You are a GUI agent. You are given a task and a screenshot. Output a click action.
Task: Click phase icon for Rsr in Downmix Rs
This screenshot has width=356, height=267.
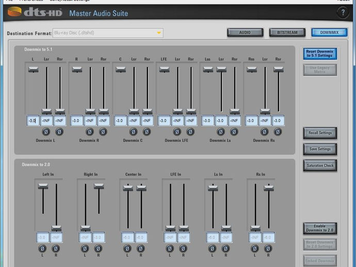pos(278,131)
